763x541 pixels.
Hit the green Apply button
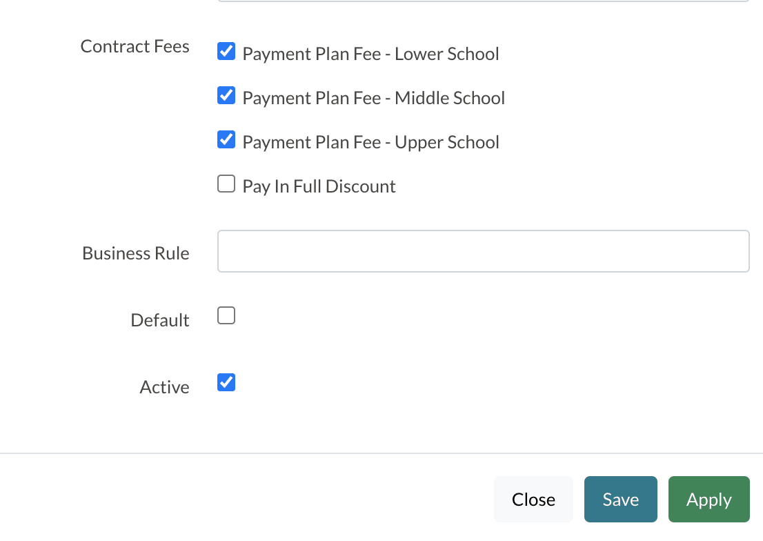708,499
